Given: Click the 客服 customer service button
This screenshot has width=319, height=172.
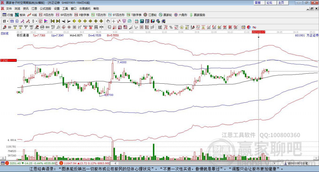Looking at the screenshot, I should pos(259,2).
